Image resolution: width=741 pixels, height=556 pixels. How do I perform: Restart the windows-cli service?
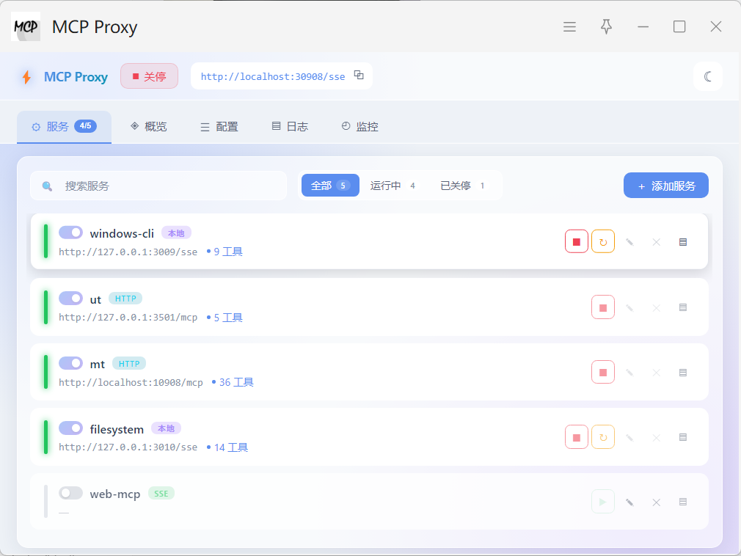click(x=602, y=241)
